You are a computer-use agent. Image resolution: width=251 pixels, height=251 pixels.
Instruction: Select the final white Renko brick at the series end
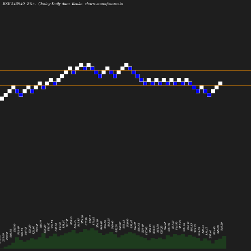220,83
